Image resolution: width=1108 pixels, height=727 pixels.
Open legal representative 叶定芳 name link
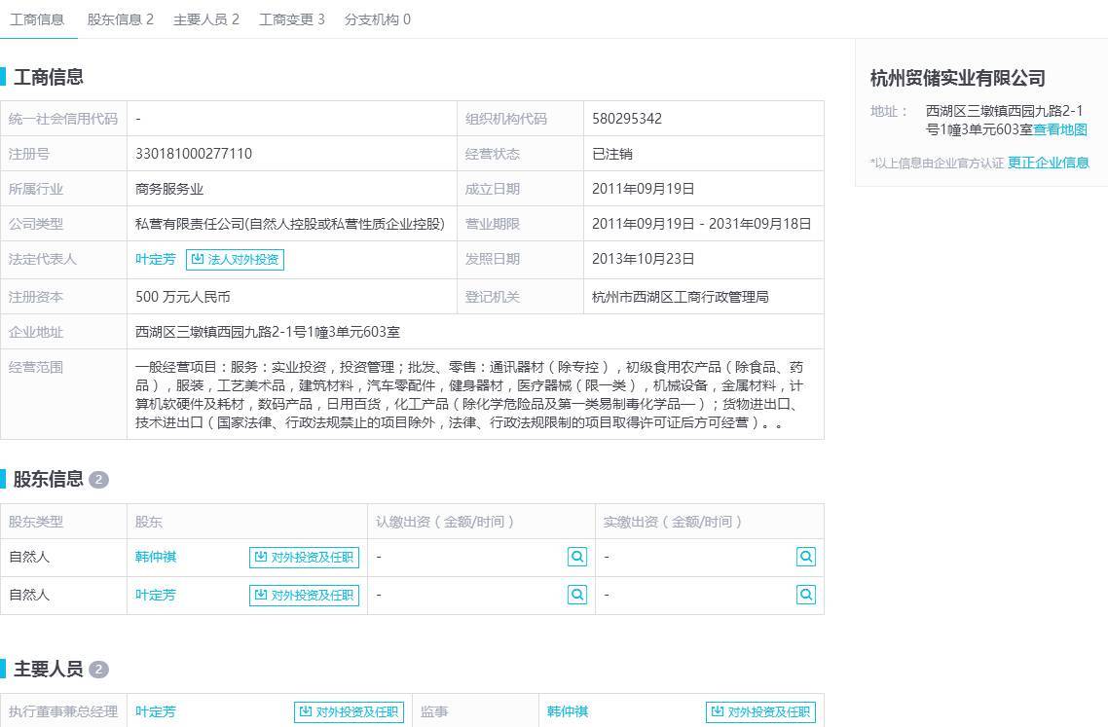(x=156, y=259)
